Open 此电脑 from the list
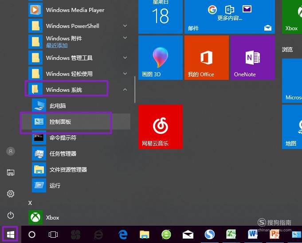The image size is (302, 243). [x=81, y=106]
